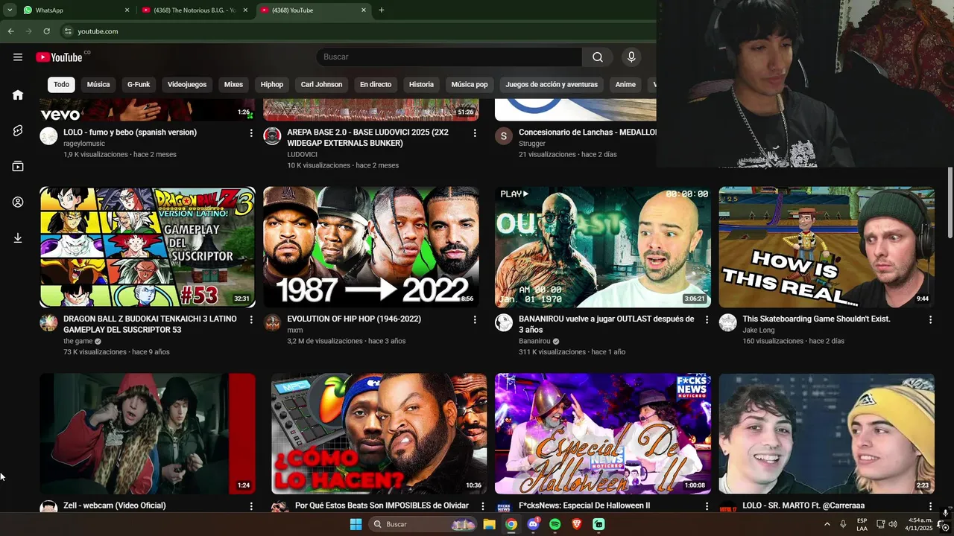Open Subscriptions from the sidebar
Image resolution: width=954 pixels, height=536 pixels.
[18, 166]
